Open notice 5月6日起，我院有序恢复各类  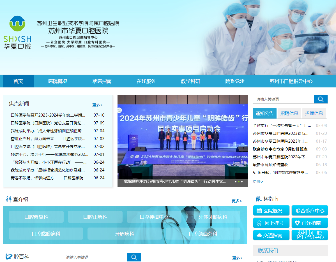tap(280, 173)
